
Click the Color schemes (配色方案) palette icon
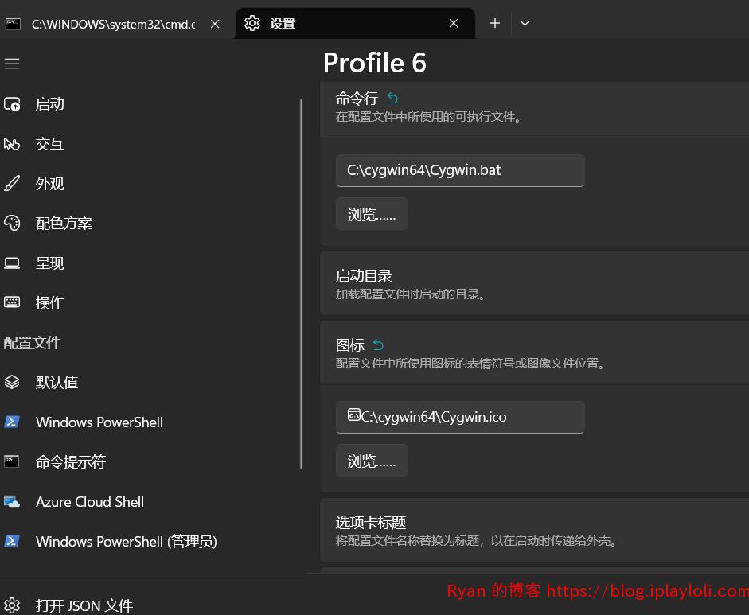click(12, 223)
